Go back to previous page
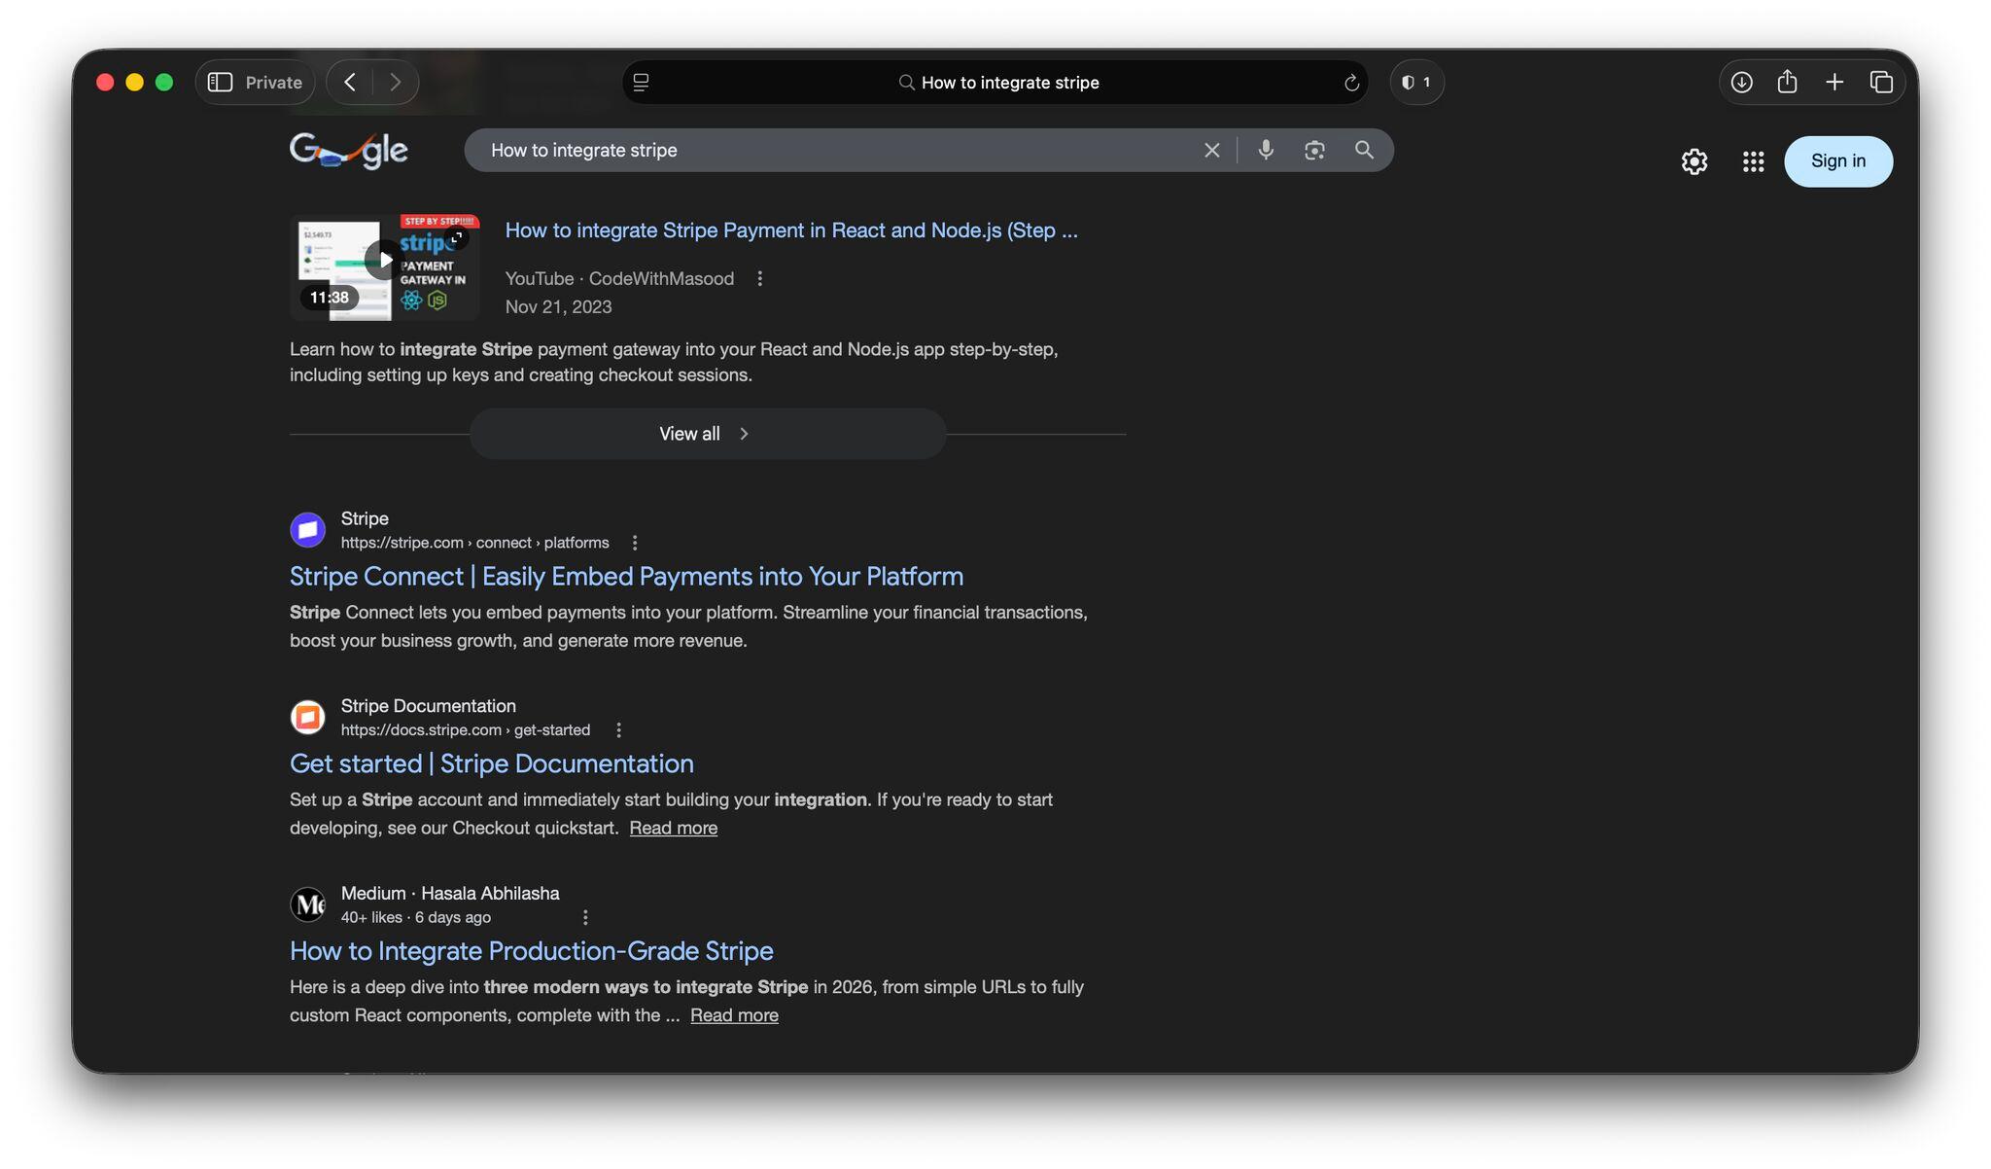Screen dimensions: 1991x1169 coord(350,83)
